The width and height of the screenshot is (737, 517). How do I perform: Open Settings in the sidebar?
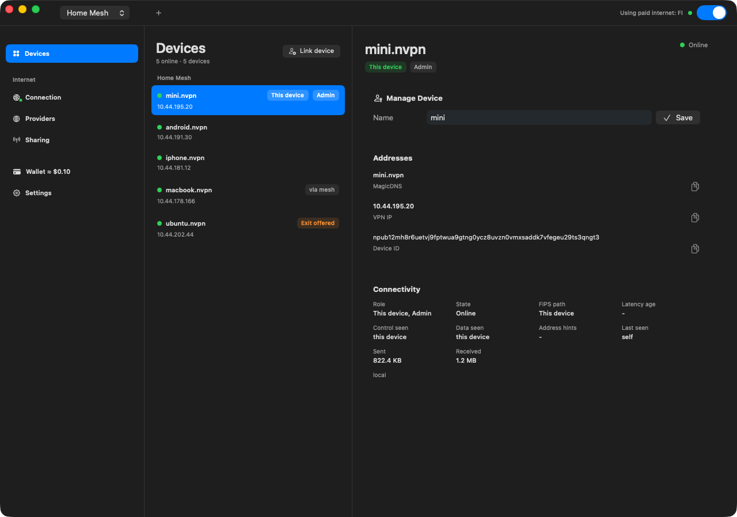click(72, 193)
